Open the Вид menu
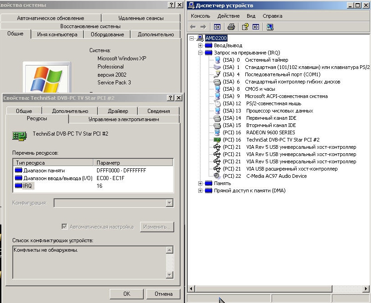The width and height of the screenshot is (371, 303). point(251,16)
